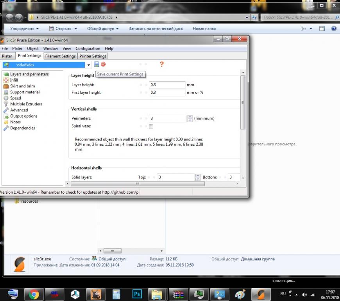Open WinRAR from taskbar
Screen dimensions: 340x301
point(179,294)
